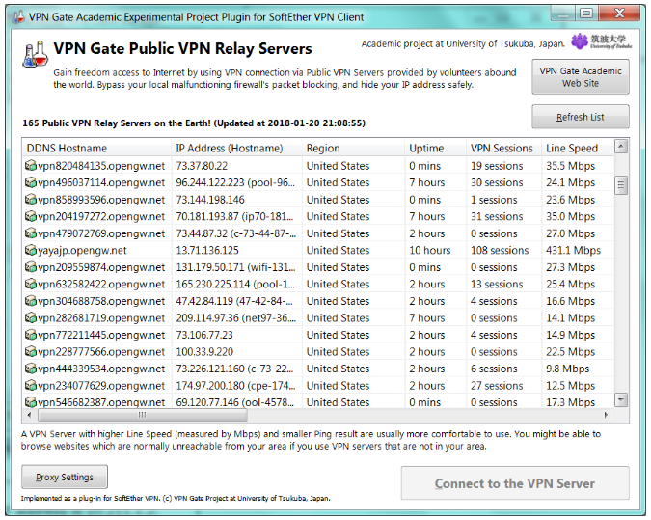Click vertical scrollbar down arrow
This screenshot has height=520, width=651.
[621, 400]
